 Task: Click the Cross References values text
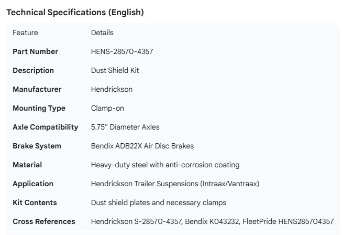tap(212, 221)
